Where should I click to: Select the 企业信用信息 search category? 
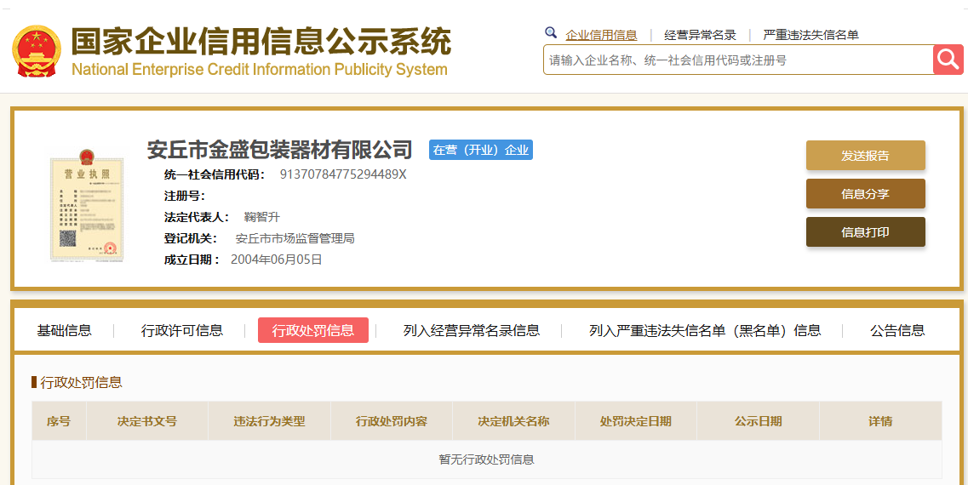[601, 35]
